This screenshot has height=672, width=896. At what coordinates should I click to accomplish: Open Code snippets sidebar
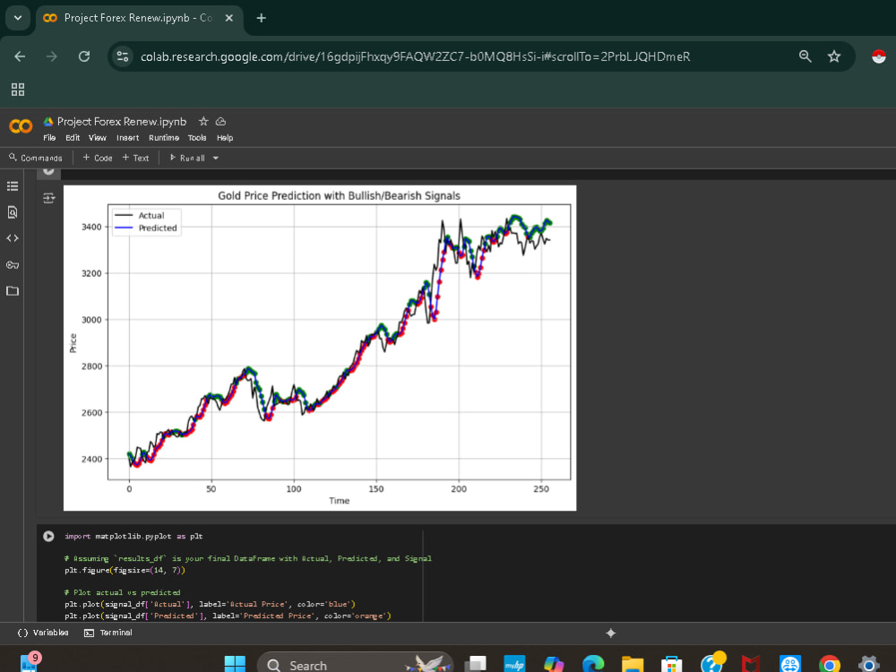[x=13, y=238]
